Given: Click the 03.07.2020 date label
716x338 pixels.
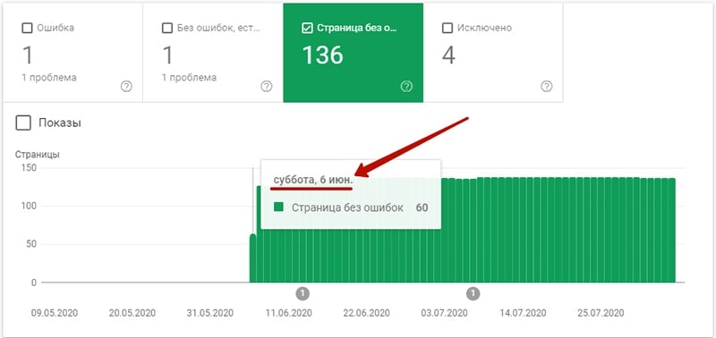Looking at the screenshot, I should click(x=444, y=313).
